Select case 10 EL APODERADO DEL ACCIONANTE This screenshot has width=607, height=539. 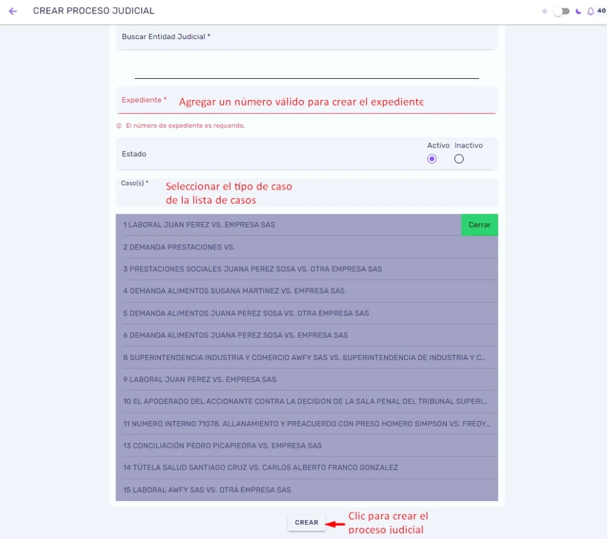coord(306,401)
